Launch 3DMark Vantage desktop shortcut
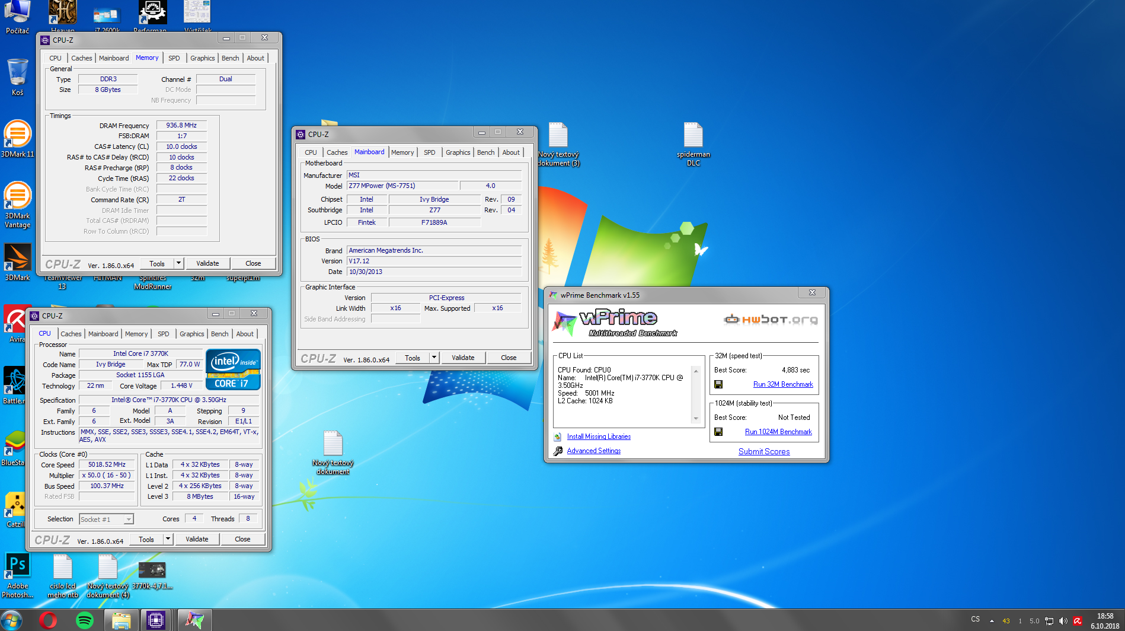This screenshot has height=631, width=1125. point(17,205)
